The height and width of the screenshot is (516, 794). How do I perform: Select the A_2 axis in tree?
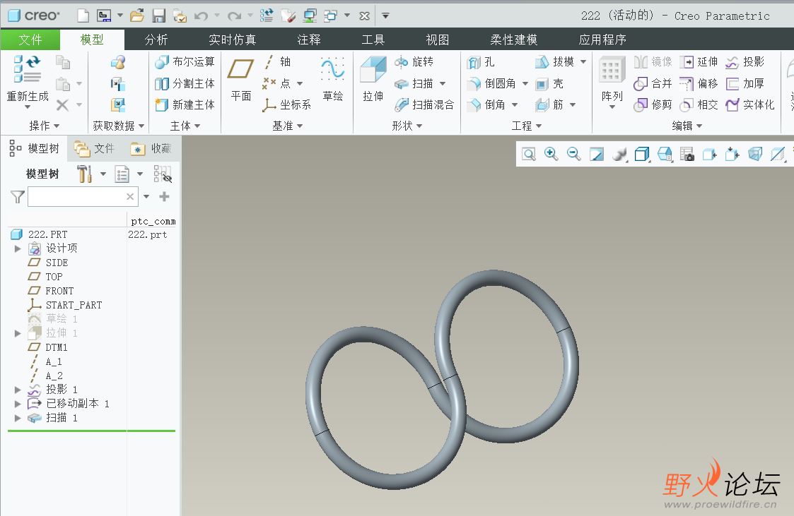54,376
